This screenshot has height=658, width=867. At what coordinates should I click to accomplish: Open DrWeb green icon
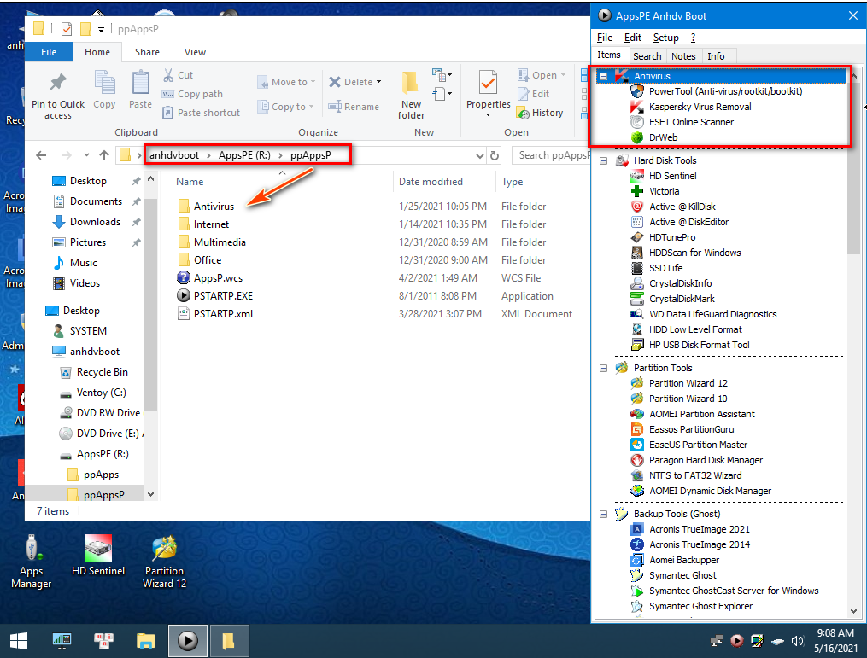637,137
